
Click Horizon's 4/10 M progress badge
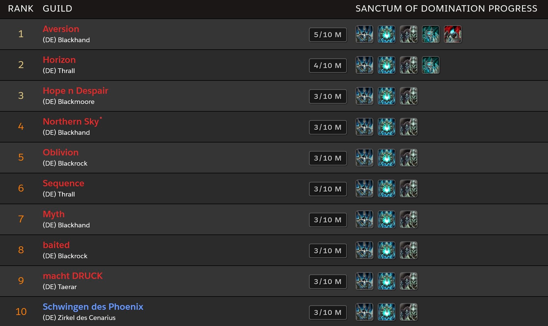pos(328,66)
